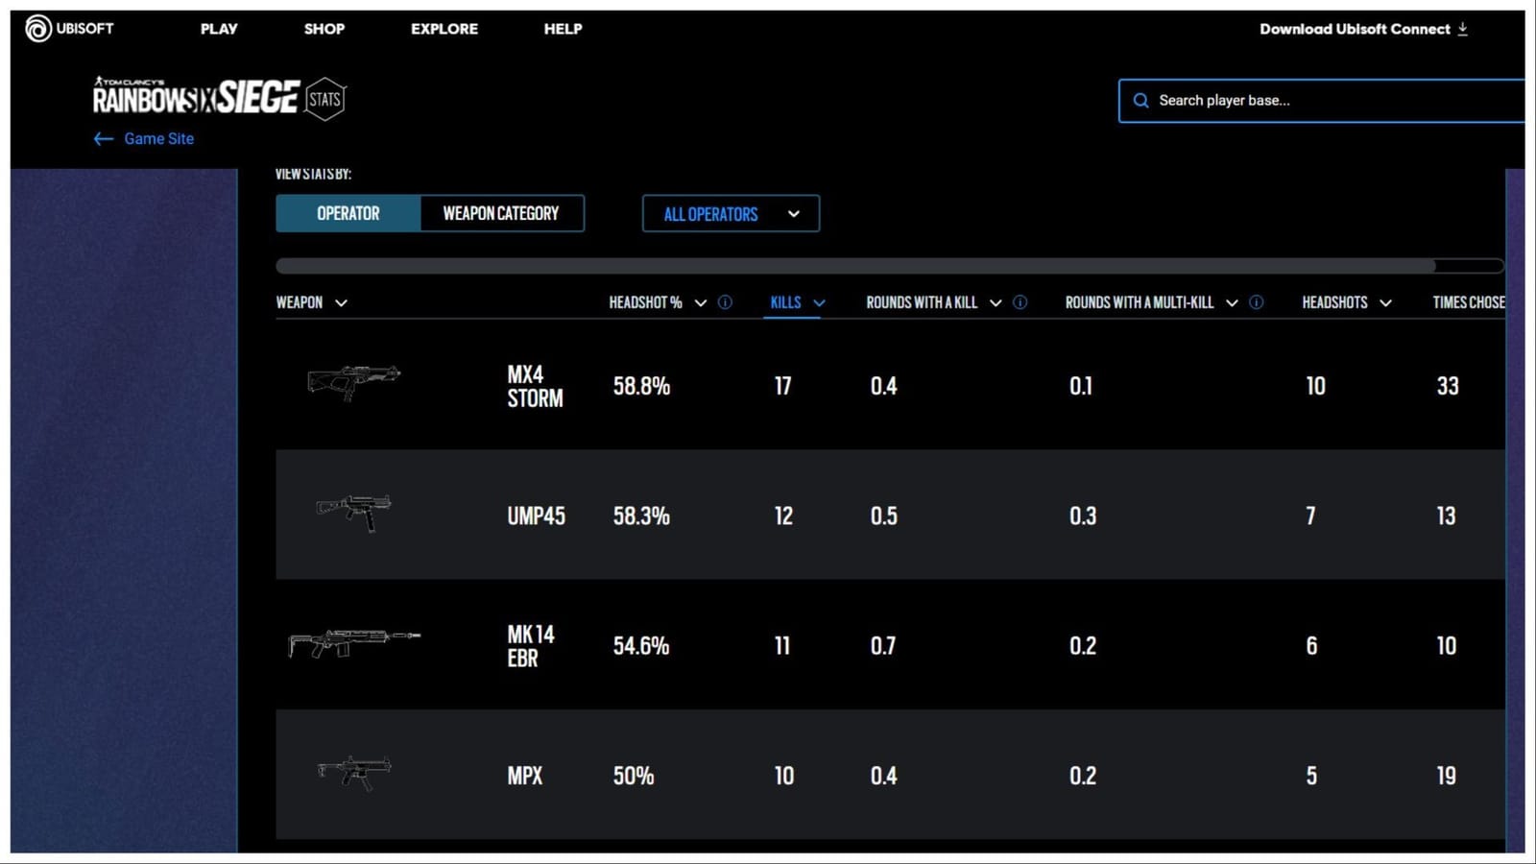Image resolution: width=1536 pixels, height=864 pixels.
Task: Click Download Ubisoft Connect
Action: [1355, 29]
